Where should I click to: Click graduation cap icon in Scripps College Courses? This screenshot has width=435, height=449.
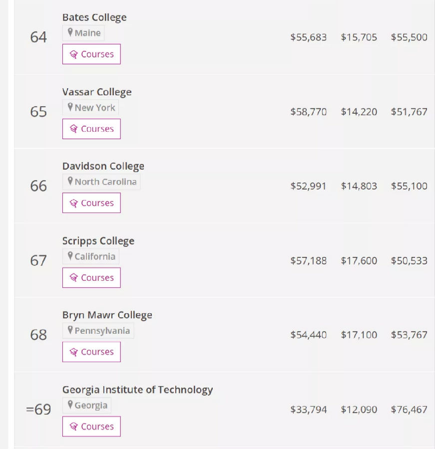pyautogui.click(x=73, y=278)
